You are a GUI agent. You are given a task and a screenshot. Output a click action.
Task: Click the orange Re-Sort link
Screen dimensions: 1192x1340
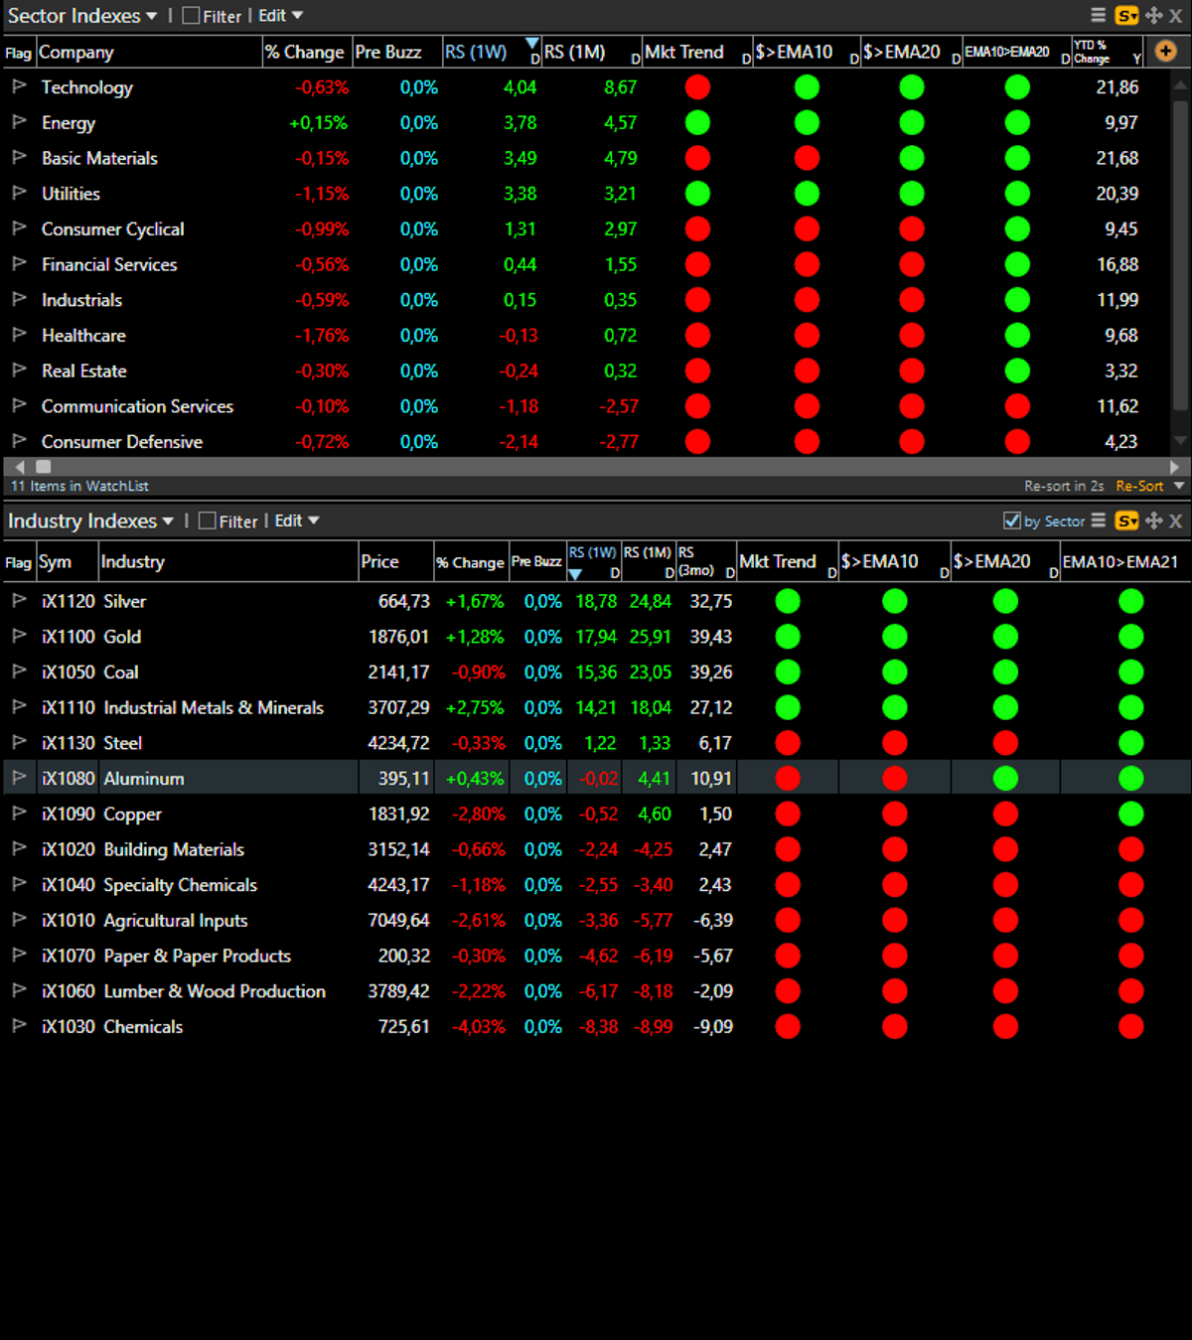[1138, 486]
